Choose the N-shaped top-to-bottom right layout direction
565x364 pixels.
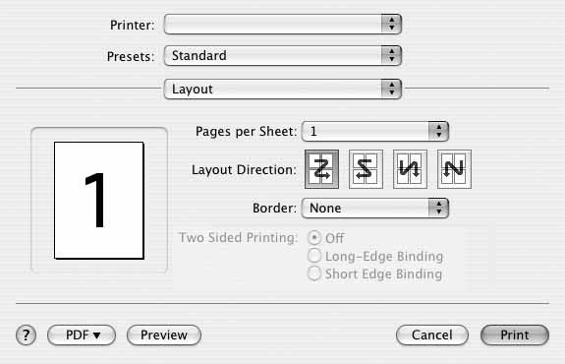pos(454,169)
